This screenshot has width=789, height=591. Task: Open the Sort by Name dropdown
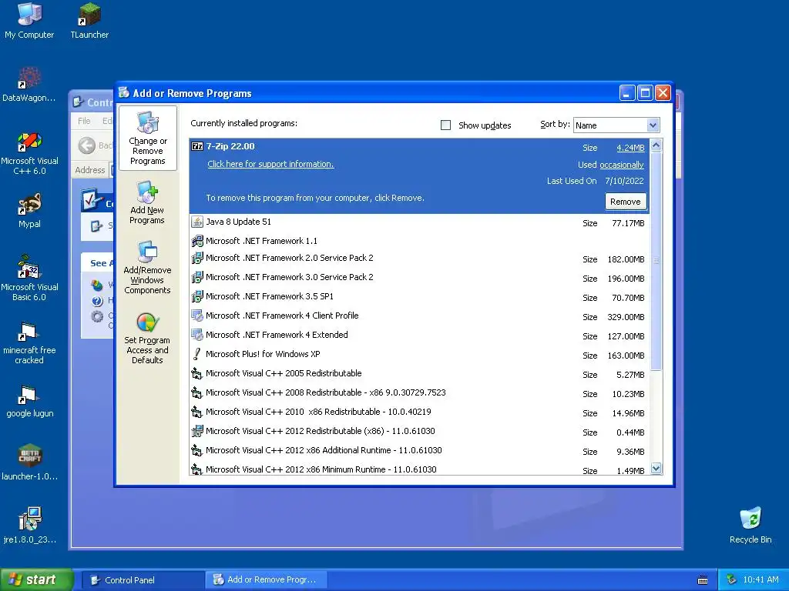click(653, 125)
